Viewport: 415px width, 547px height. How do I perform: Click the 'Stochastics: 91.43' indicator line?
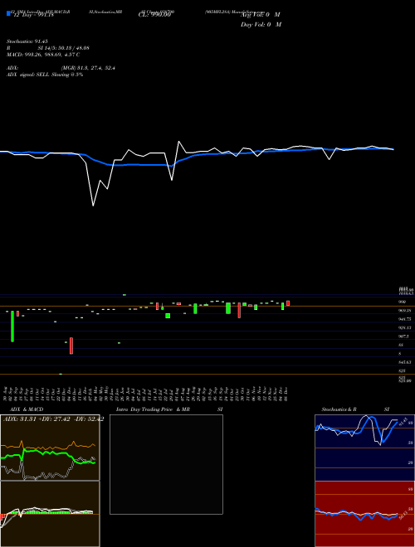27,41
